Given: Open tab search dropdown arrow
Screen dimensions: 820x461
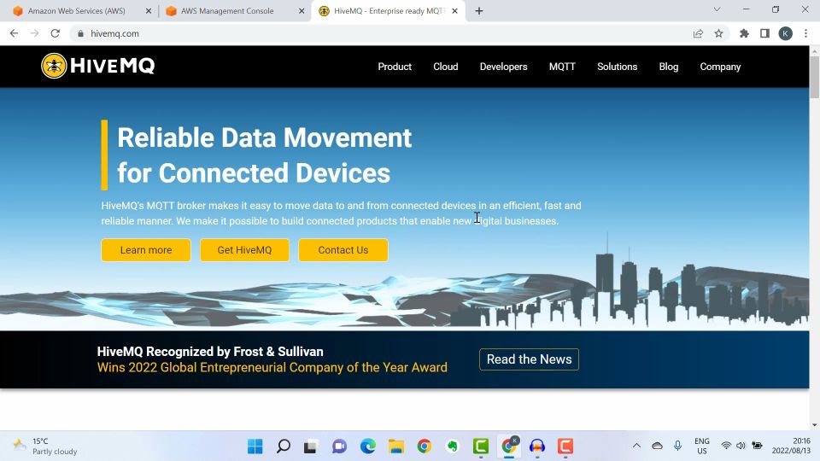Looking at the screenshot, I should click(717, 9).
